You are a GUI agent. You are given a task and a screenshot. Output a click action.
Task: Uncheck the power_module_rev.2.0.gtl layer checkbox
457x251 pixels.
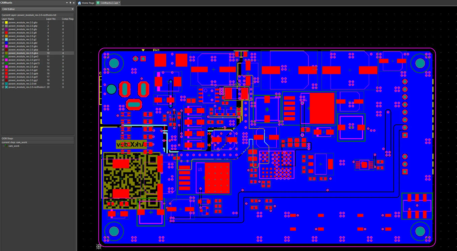pyautogui.click(x=3, y=33)
